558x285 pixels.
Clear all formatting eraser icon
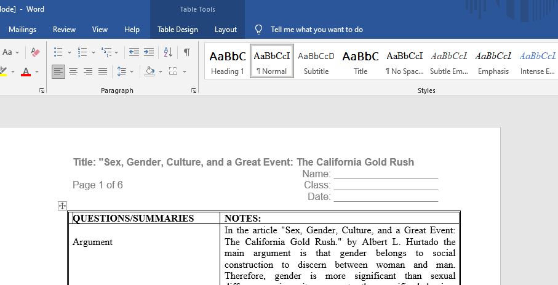35,52
